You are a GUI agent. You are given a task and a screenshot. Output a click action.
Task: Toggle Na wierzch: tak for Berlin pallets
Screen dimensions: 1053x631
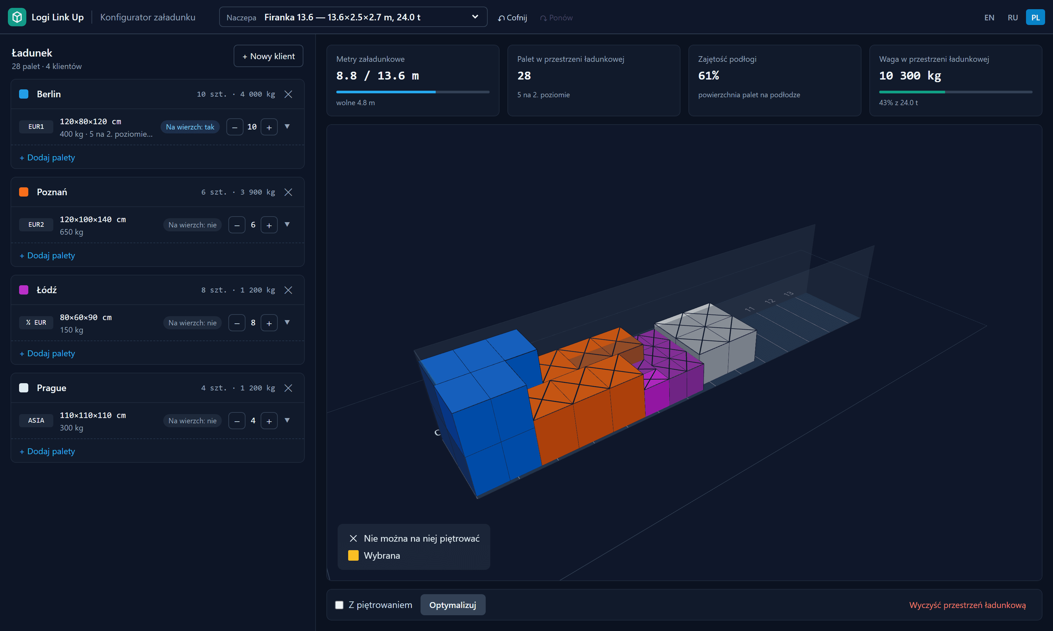(190, 127)
